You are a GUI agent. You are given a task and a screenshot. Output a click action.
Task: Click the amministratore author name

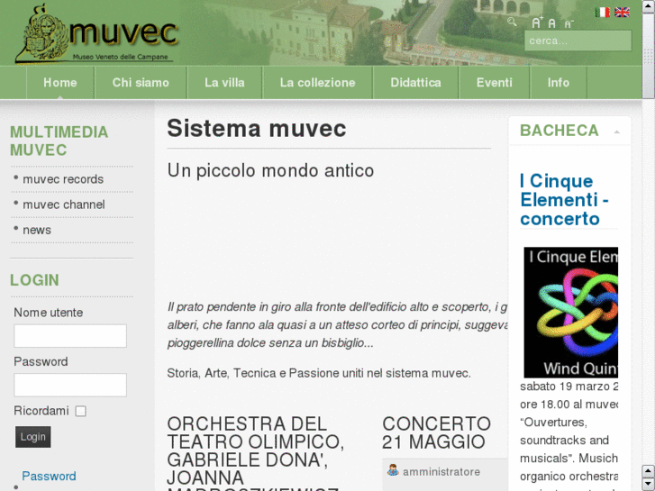point(441,472)
